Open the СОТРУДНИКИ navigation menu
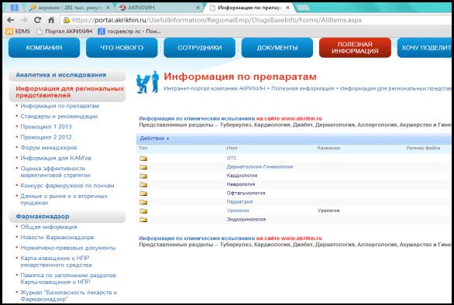454x305 pixels. tap(199, 48)
